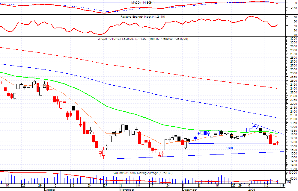This screenshot has width=298, height=191.
Task: Click the 3050 price scale value
Action: click(294, 39)
